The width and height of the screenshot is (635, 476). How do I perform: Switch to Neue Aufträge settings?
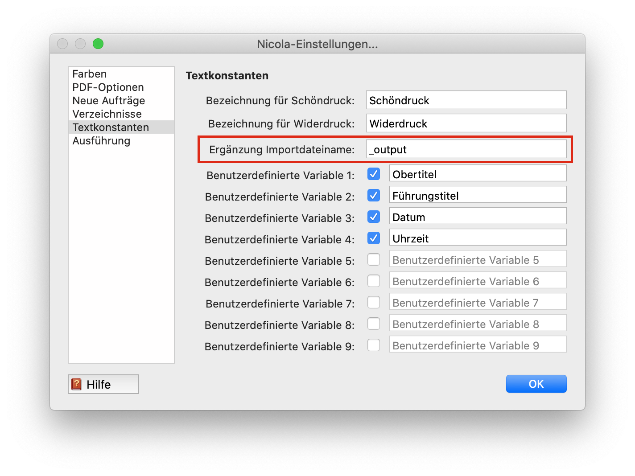coord(121,100)
